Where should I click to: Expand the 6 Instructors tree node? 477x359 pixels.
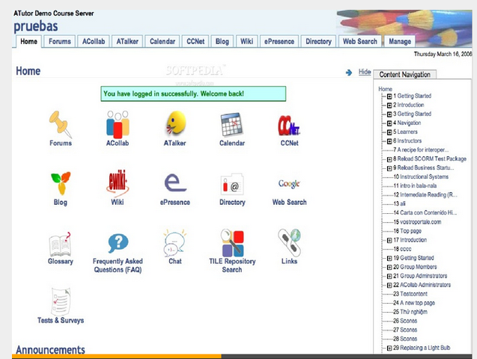tap(389, 141)
